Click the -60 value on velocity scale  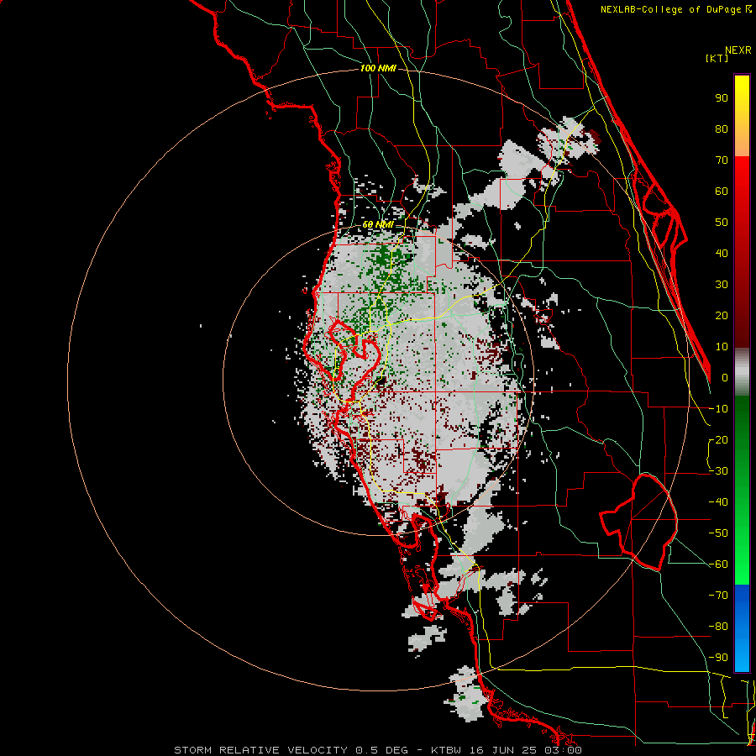(x=718, y=564)
